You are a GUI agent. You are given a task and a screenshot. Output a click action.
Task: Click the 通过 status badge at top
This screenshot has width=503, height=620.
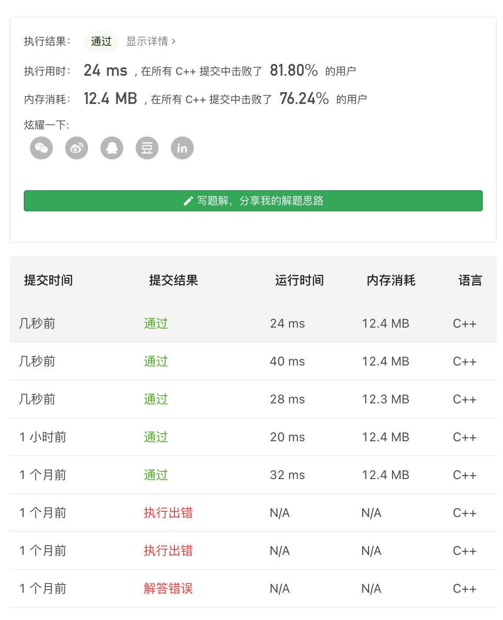click(x=101, y=41)
